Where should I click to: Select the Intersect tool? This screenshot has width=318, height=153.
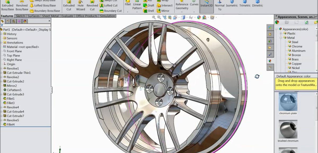(165, 5)
